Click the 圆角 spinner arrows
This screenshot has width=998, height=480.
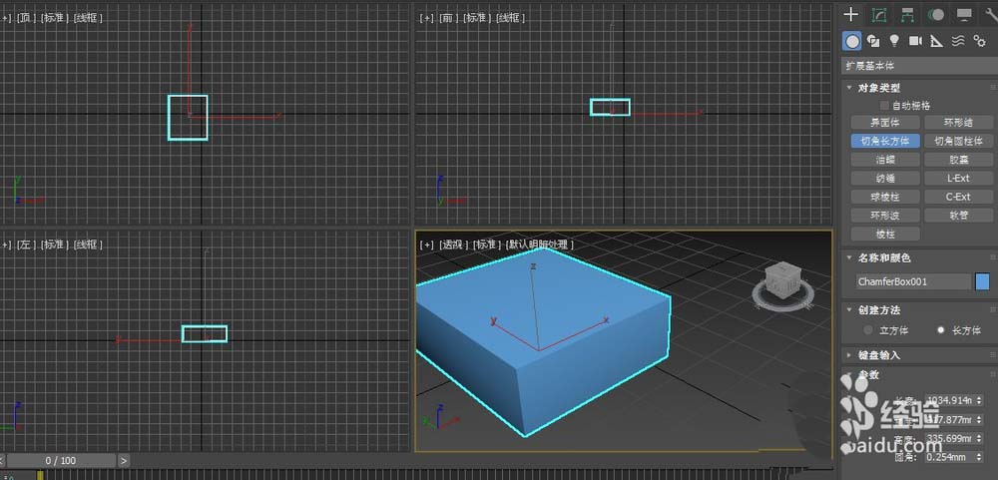pyautogui.click(x=979, y=457)
